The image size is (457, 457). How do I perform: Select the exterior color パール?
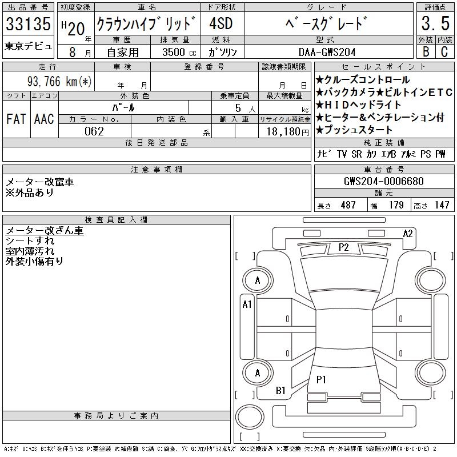pyautogui.click(x=123, y=107)
